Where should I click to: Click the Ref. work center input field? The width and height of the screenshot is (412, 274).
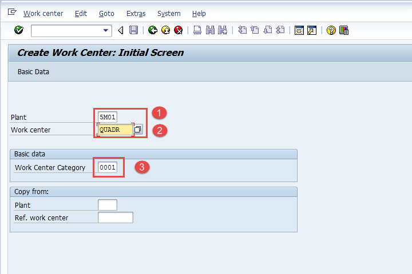coord(116,217)
